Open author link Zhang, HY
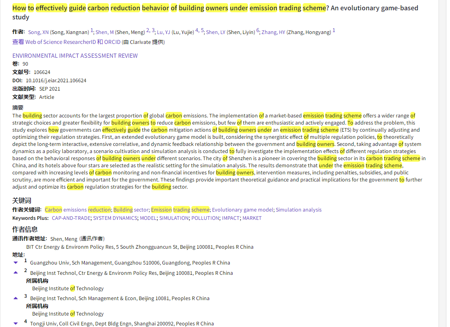This screenshot has width=450, height=327. 273,32
